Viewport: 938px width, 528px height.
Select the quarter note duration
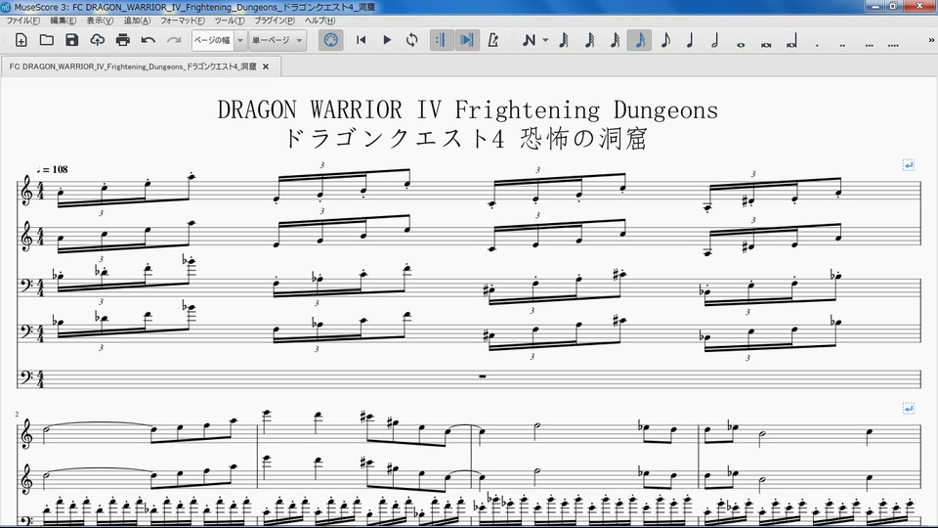tap(690, 40)
